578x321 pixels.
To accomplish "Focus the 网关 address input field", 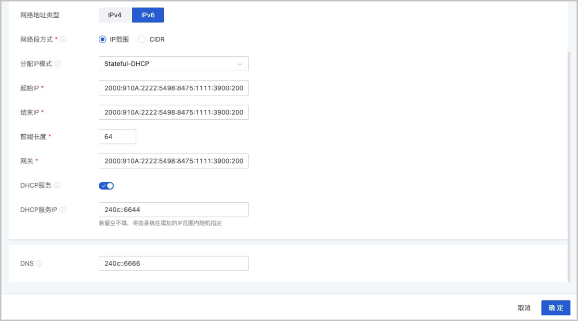I will pyautogui.click(x=173, y=161).
